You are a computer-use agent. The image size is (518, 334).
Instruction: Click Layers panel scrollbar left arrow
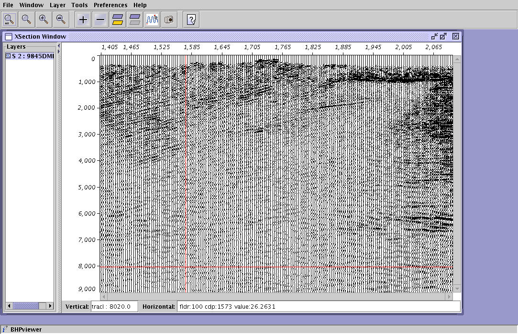point(9,306)
